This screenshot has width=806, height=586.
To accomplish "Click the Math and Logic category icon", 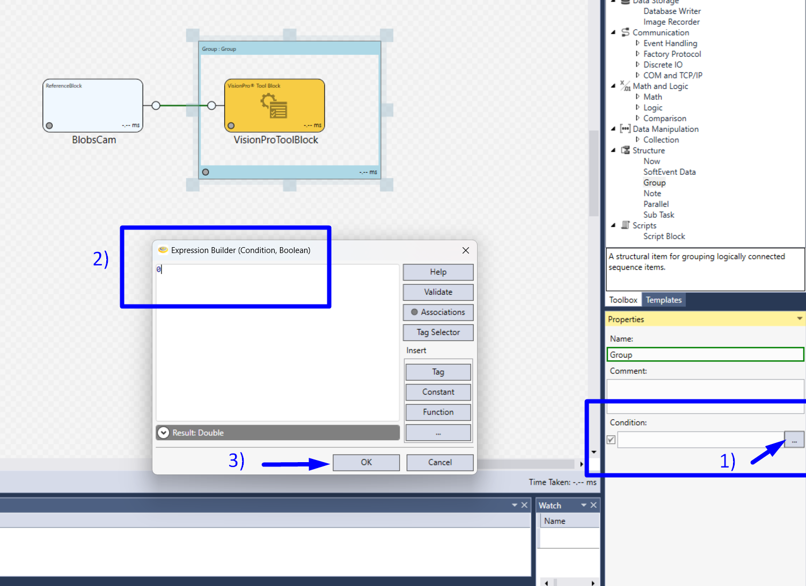I will coord(625,86).
